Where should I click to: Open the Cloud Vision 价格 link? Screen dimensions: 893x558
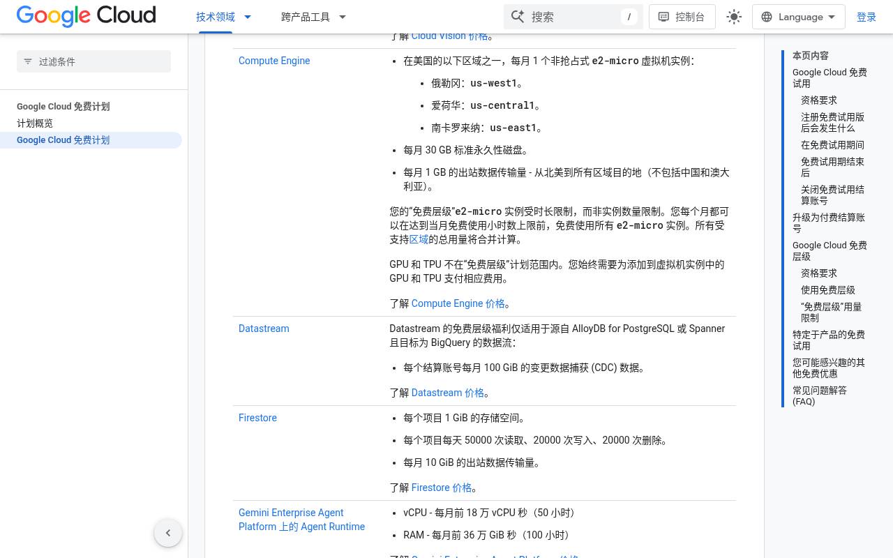[x=450, y=36]
